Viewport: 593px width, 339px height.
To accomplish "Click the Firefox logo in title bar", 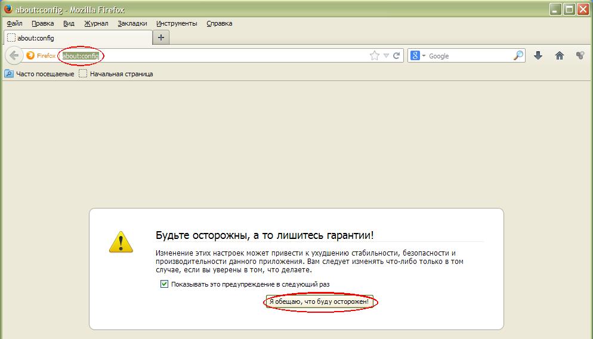I will [x=8, y=9].
